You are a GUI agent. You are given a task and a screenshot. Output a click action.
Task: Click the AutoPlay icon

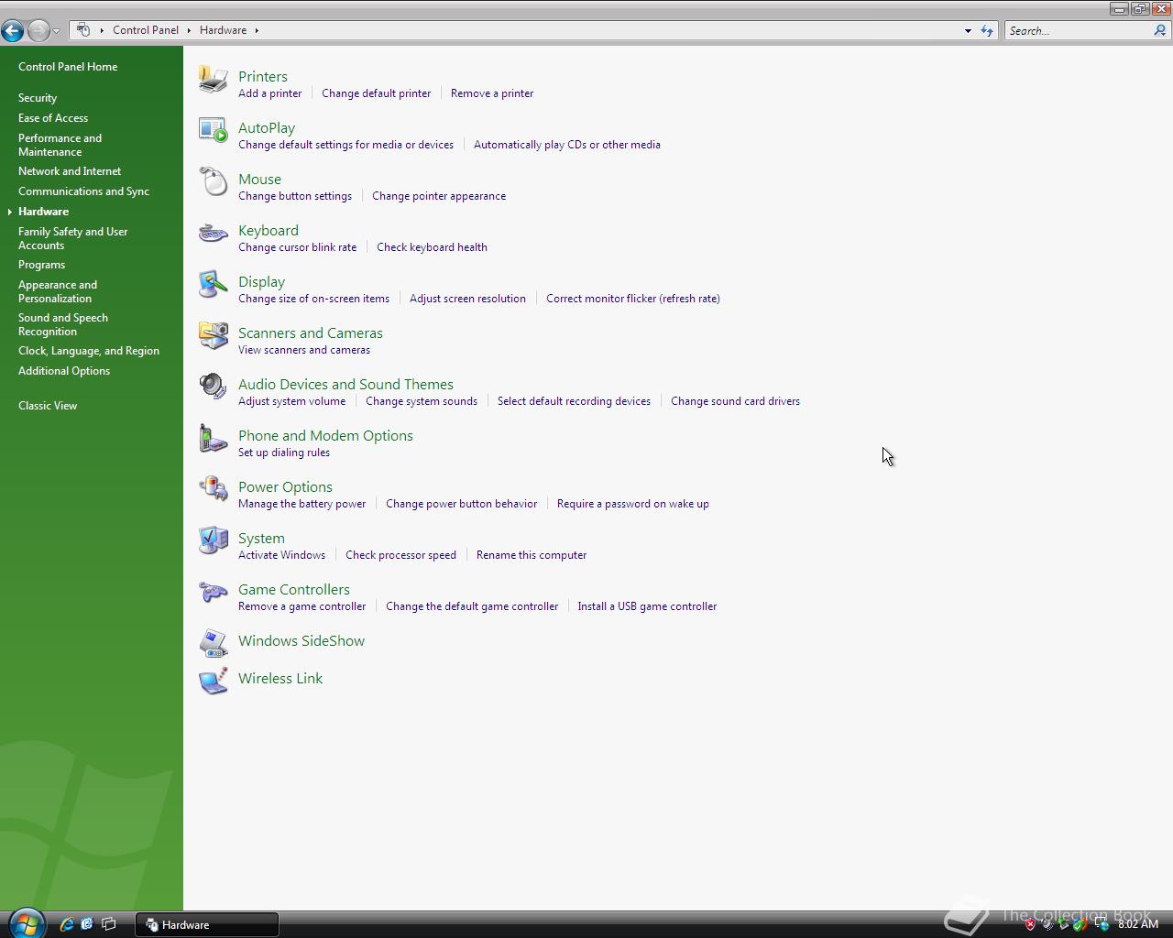214,130
